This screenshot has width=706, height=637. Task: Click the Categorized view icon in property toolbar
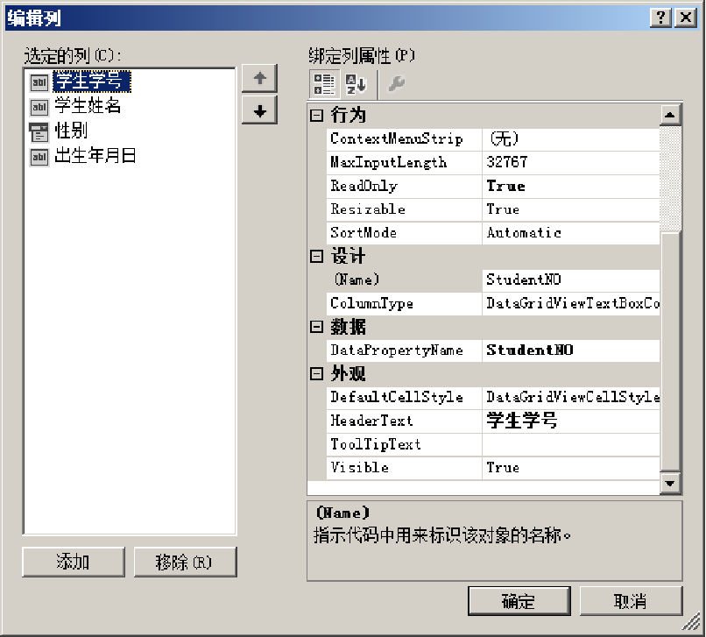tap(323, 84)
